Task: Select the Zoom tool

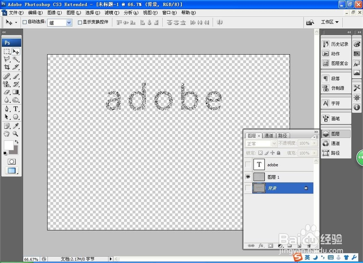Action: pyautogui.click(x=16, y=134)
